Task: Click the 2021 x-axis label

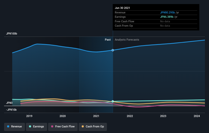Action: [x=96, y=116]
